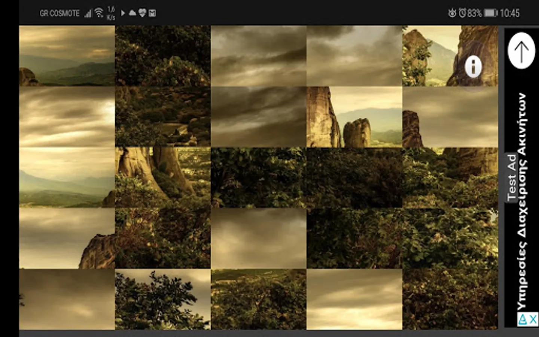The image size is (539, 337).
Task: Open the puzzle info button
Action: pyautogui.click(x=473, y=67)
